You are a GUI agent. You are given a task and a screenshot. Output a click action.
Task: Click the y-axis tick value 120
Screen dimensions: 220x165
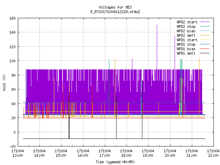pos(12,47)
